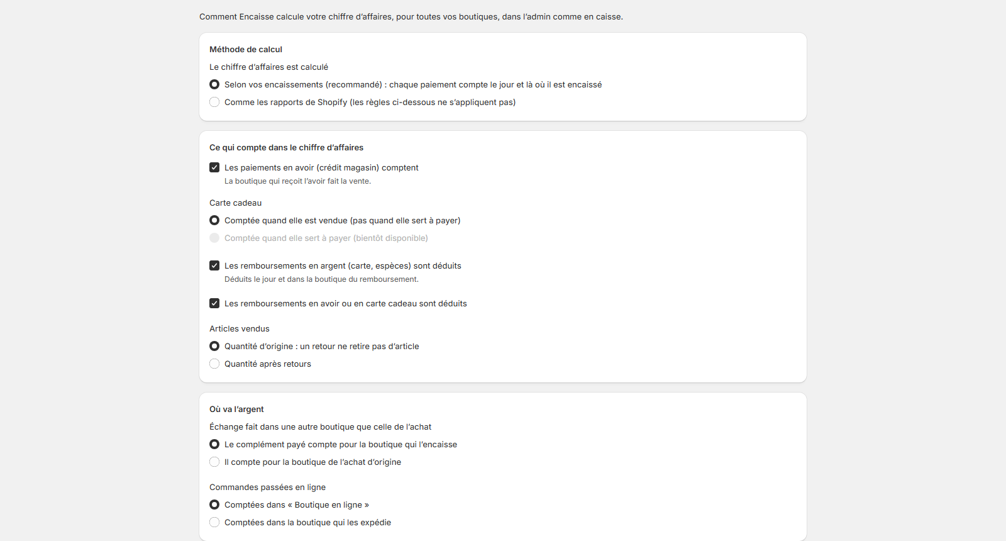Click the 'Commandes passées en ligne' label

[x=268, y=487]
